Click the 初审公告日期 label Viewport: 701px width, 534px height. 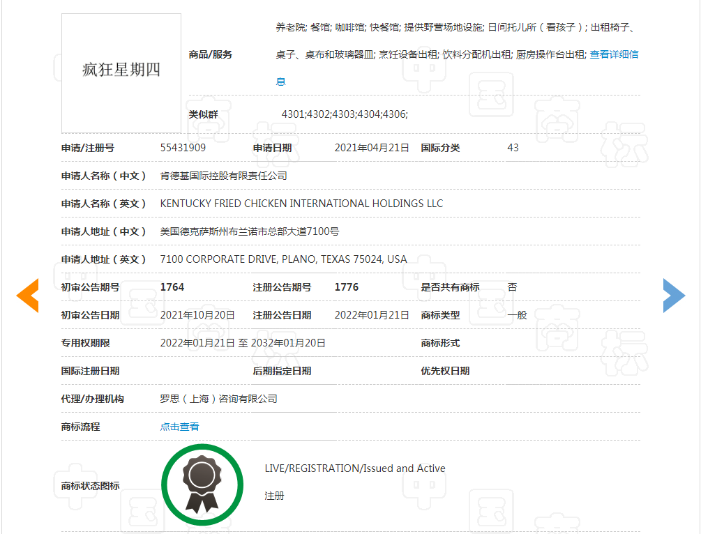click(x=90, y=315)
